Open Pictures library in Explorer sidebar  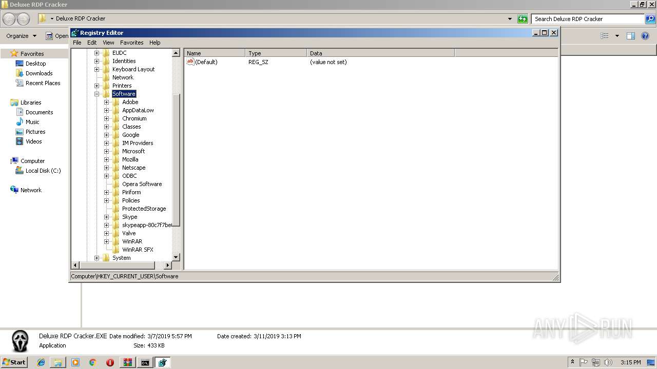[35, 132]
